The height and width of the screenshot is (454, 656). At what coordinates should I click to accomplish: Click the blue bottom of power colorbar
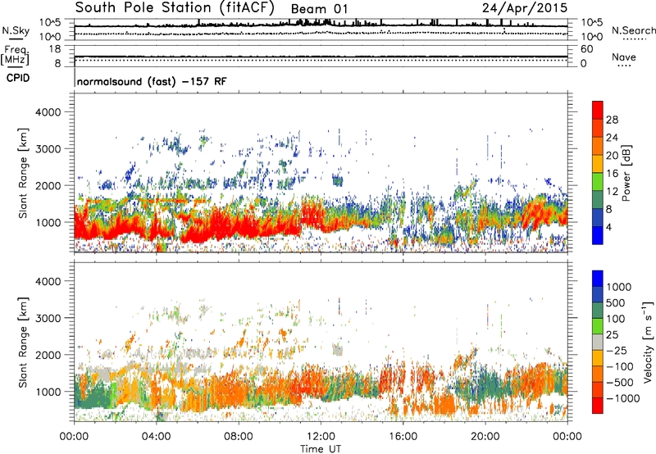598,235
